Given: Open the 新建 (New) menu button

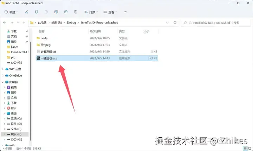Looking at the screenshot, I should click(x=11, y=12).
